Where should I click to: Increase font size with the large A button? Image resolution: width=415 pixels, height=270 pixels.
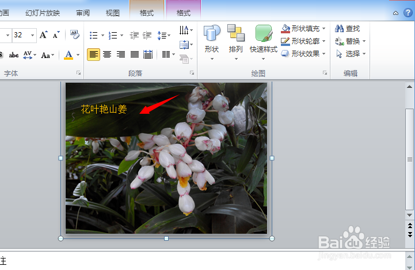(x=44, y=35)
